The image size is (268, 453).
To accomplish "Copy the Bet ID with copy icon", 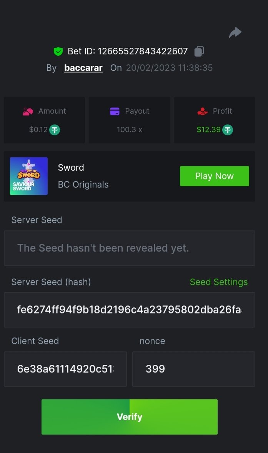I will pyautogui.click(x=199, y=51).
